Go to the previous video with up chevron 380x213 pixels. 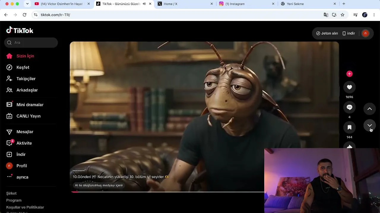[370, 109]
